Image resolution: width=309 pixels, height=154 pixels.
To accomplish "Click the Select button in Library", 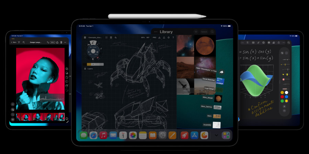I will [x=204, y=32].
